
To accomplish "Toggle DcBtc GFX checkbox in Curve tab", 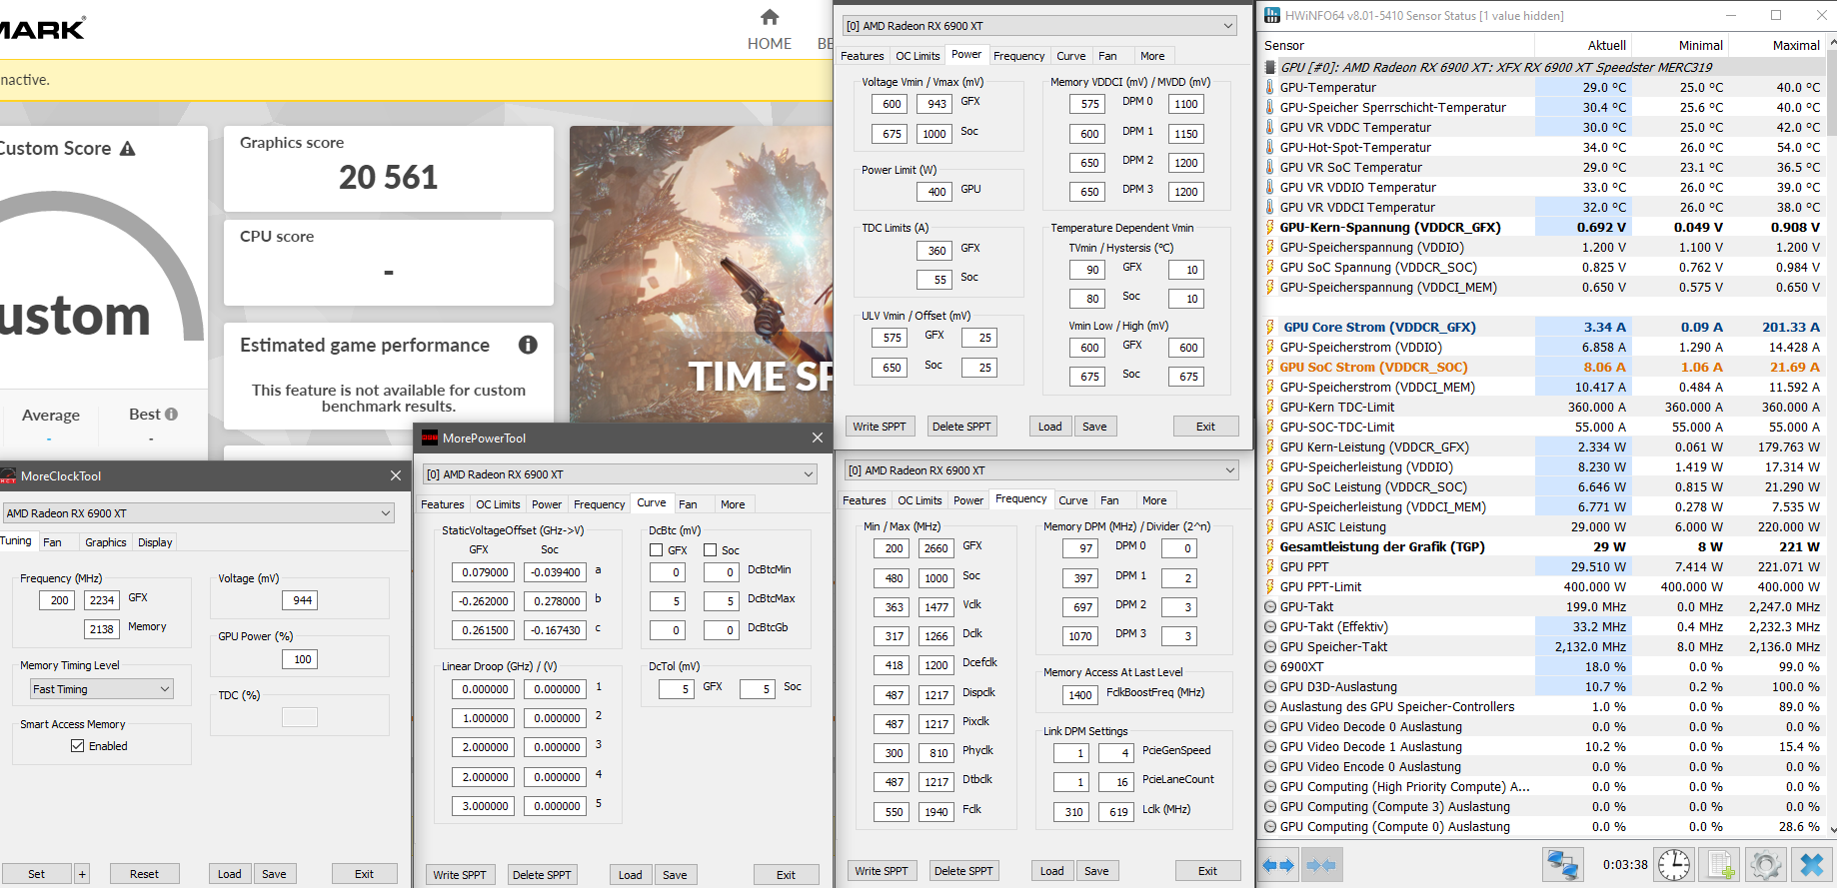I will click(x=657, y=550).
